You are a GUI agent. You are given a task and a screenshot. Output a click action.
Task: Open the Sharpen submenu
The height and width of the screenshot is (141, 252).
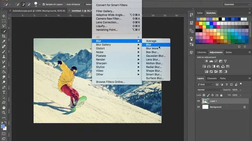(117, 63)
